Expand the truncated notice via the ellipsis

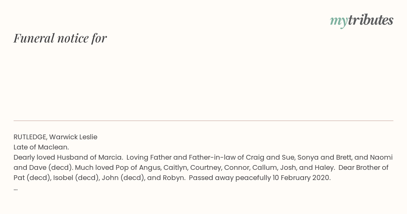16,189
